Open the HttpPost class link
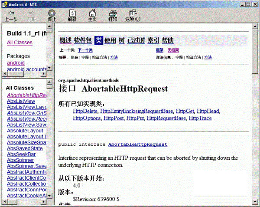 coord(114,118)
